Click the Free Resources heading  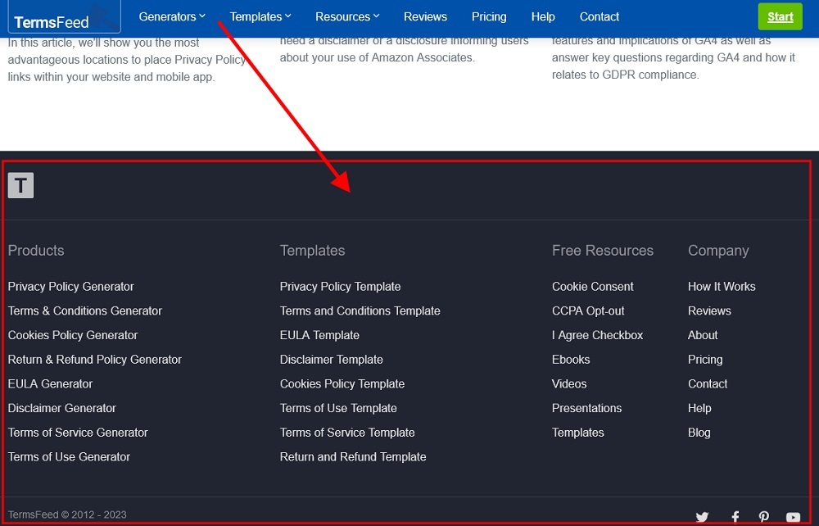point(603,250)
